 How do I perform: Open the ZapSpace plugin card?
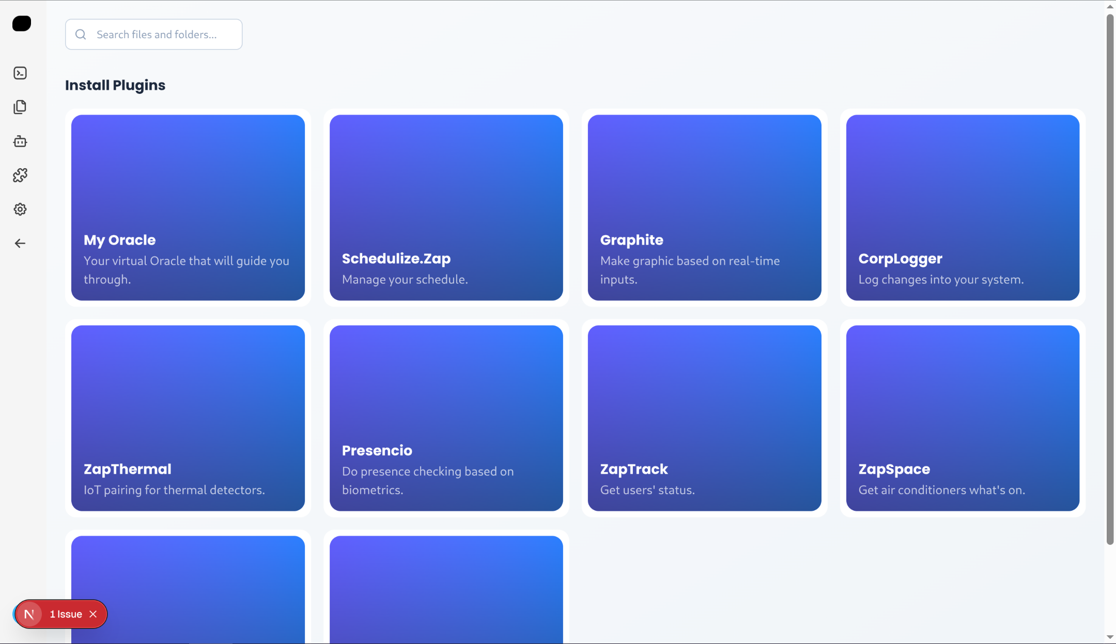(x=963, y=418)
